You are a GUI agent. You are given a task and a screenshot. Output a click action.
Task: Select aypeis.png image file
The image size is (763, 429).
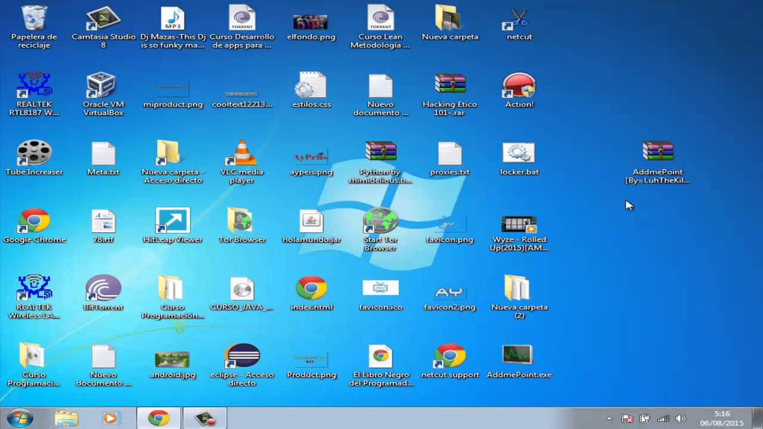(311, 157)
